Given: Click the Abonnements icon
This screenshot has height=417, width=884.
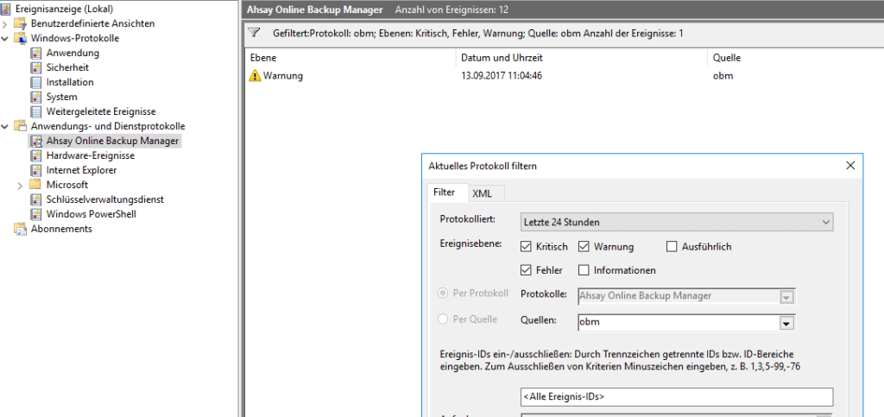Looking at the screenshot, I should (21, 229).
